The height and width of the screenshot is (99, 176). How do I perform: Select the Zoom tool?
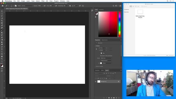point(2,59)
